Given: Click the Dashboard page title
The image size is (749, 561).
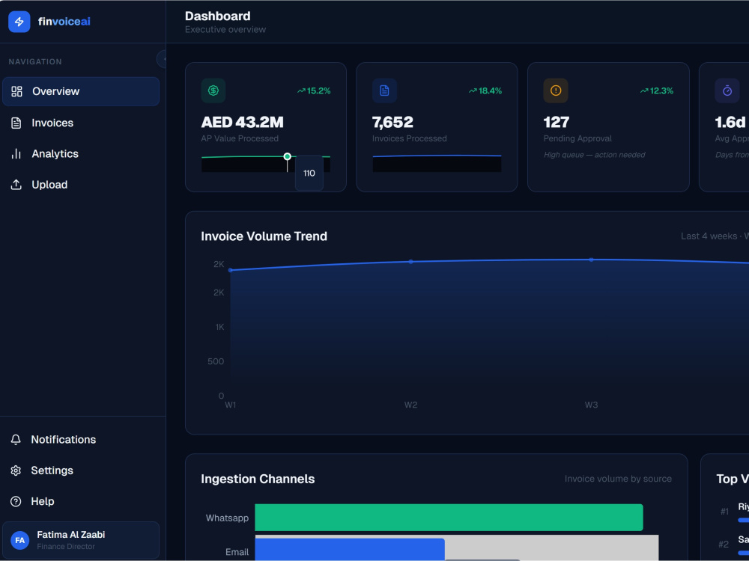Looking at the screenshot, I should tap(217, 16).
